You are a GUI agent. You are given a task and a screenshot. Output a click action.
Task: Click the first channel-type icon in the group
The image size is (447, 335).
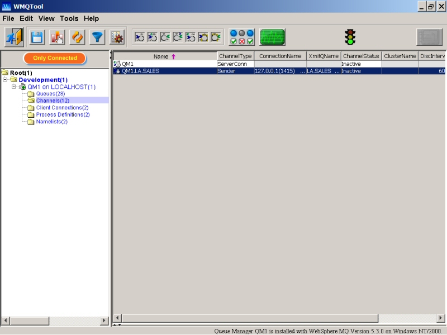140,37
